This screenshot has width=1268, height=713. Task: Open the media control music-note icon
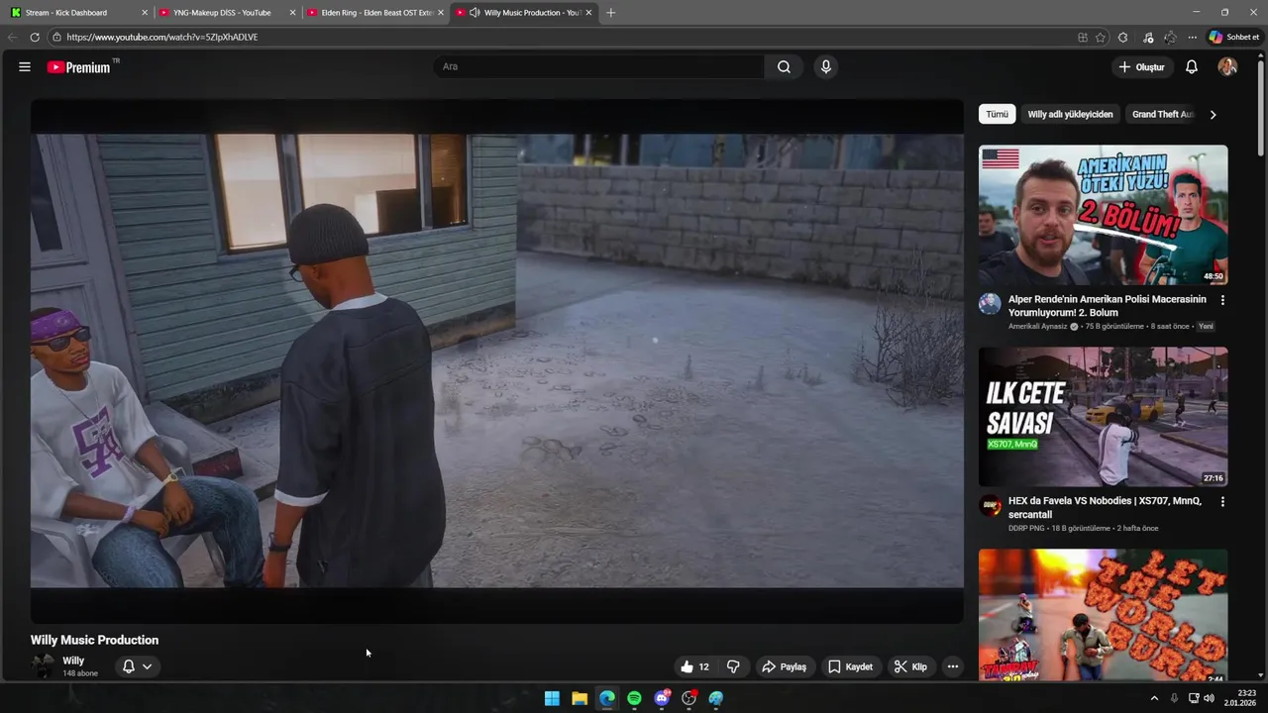point(1147,38)
